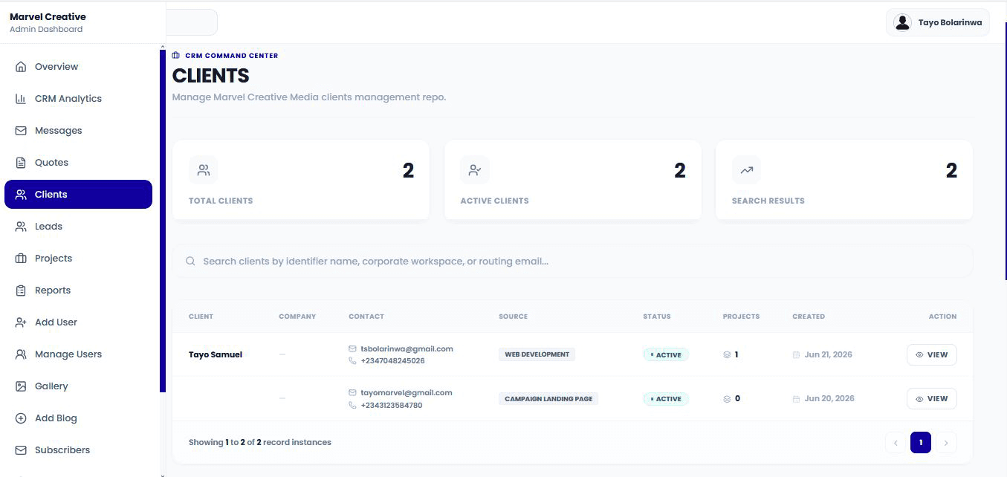This screenshot has width=1007, height=477.
Task: Go to pagination page 1
Action: point(920,443)
